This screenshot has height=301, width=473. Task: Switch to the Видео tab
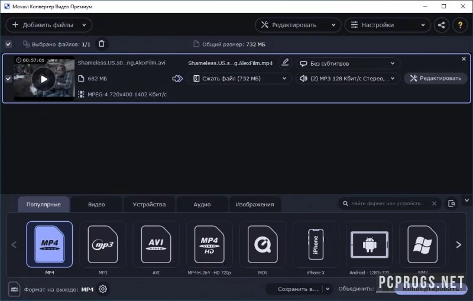(96, 205)
